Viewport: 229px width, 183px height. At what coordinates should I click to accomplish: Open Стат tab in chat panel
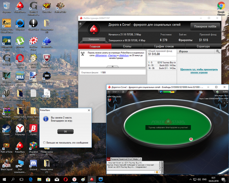tap(130, 159)
